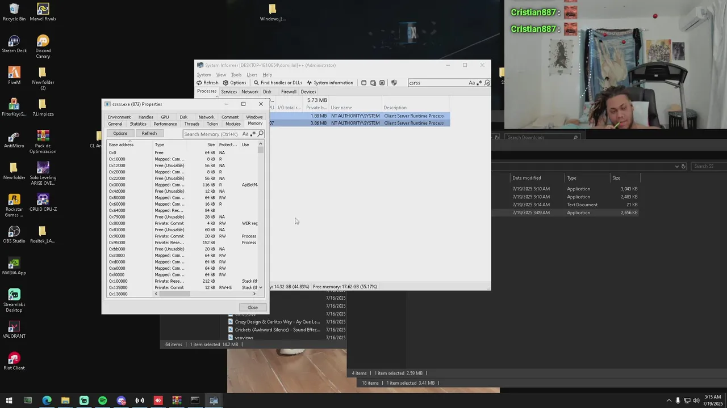This screenshot has height=408, width=727.
Task: Toggle case sensitive Aa in System Informer search
Action: 471,83
